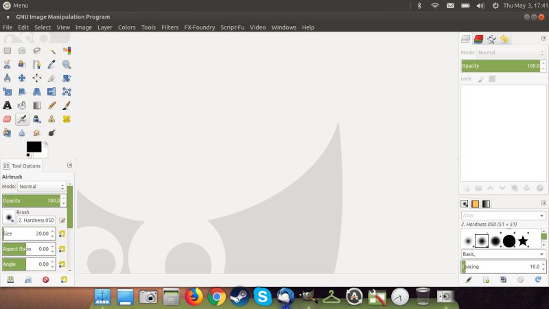Select the Scale tool
This screenshot has width=549, height=309.
pos(7,92)
